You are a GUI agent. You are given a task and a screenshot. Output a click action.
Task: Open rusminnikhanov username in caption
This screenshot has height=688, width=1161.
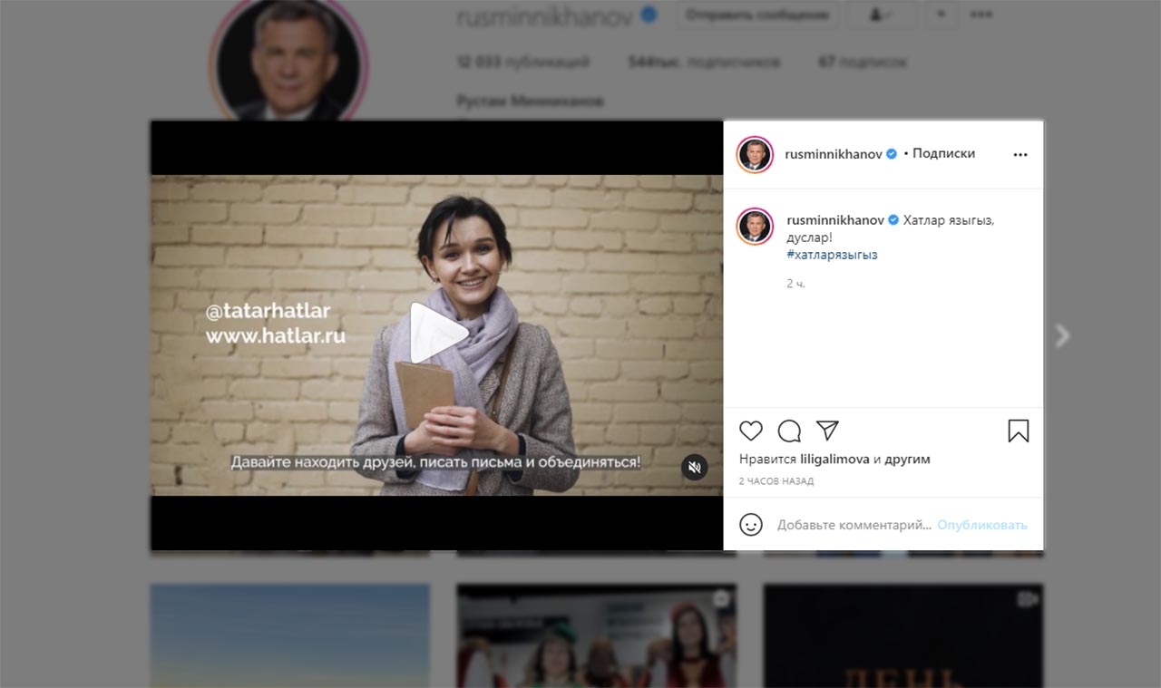point(835,220)
